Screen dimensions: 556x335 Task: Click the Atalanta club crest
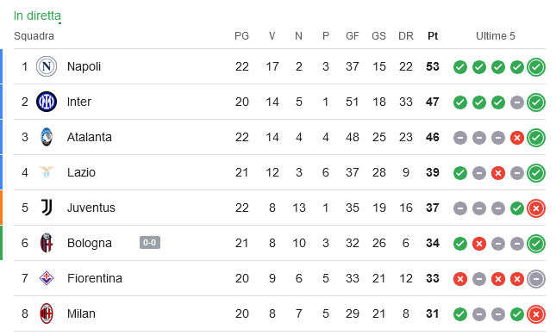pyautogui.click(x=47, y=137)
